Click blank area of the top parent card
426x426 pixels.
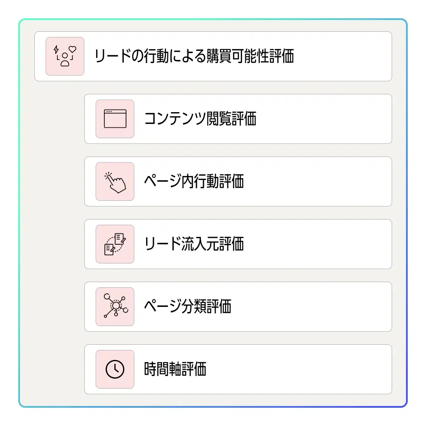(343, 57)
